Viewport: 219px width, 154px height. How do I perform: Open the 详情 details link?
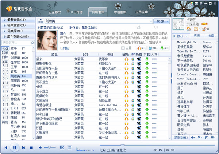65,48
